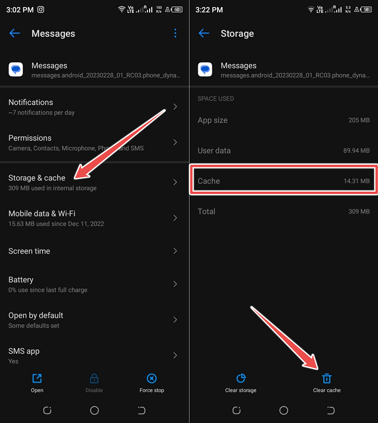
Task: Tap '15.63 MB used since Dec 11, 2022'
Action: coord(56,224)
